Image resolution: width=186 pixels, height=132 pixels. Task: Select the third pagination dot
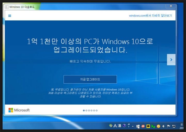(x=89, y=110)
